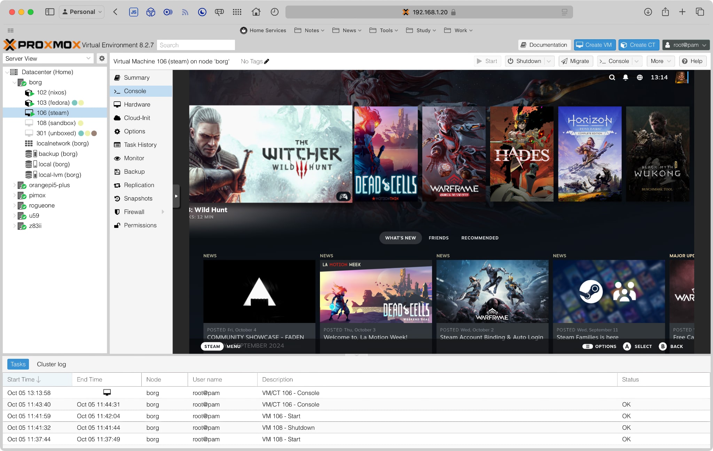Viewport: 713px width, 451px height.
Task: Open Server View settings gear
Action: (102, 58)
